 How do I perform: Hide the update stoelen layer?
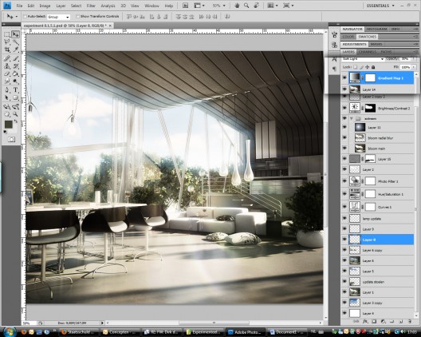click(344, 282)
